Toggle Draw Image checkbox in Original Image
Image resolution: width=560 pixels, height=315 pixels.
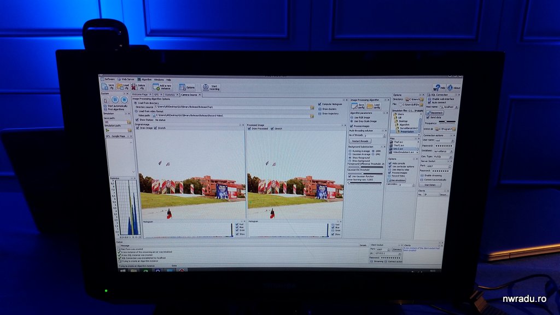point(137,128)
